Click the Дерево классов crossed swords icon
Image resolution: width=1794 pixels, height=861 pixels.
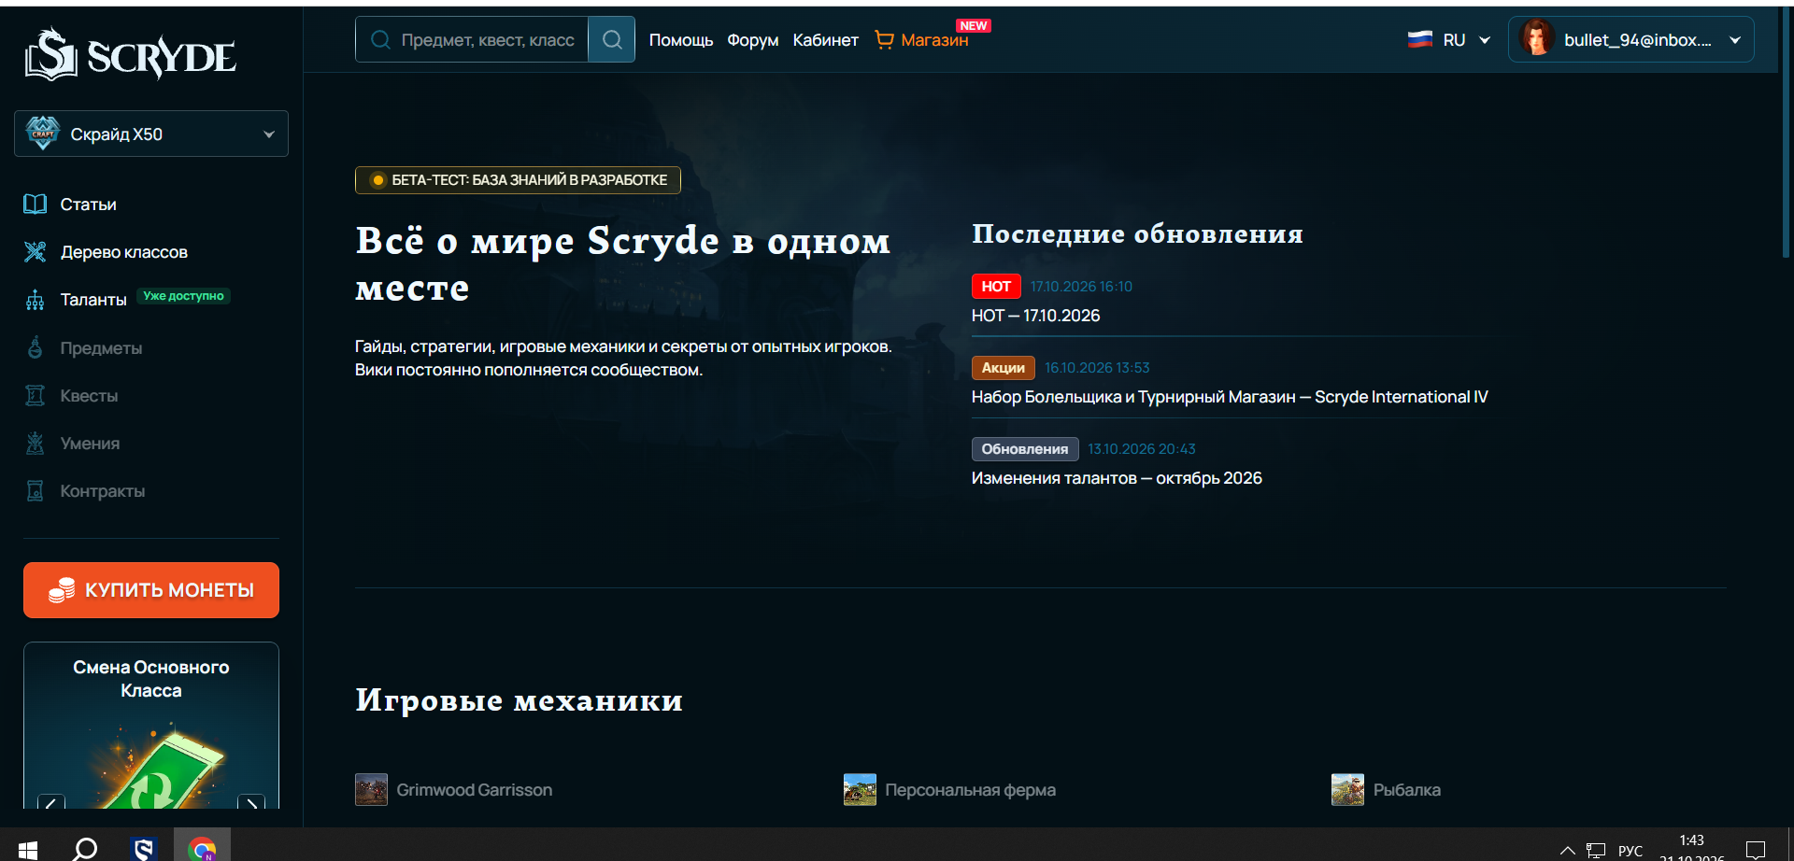pyautogui.click(x=36, y=252)
